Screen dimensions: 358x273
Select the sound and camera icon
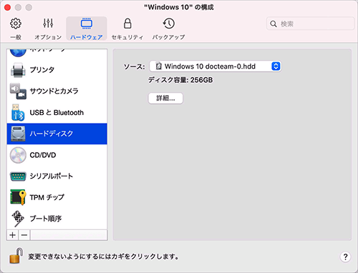pos(18,91)
